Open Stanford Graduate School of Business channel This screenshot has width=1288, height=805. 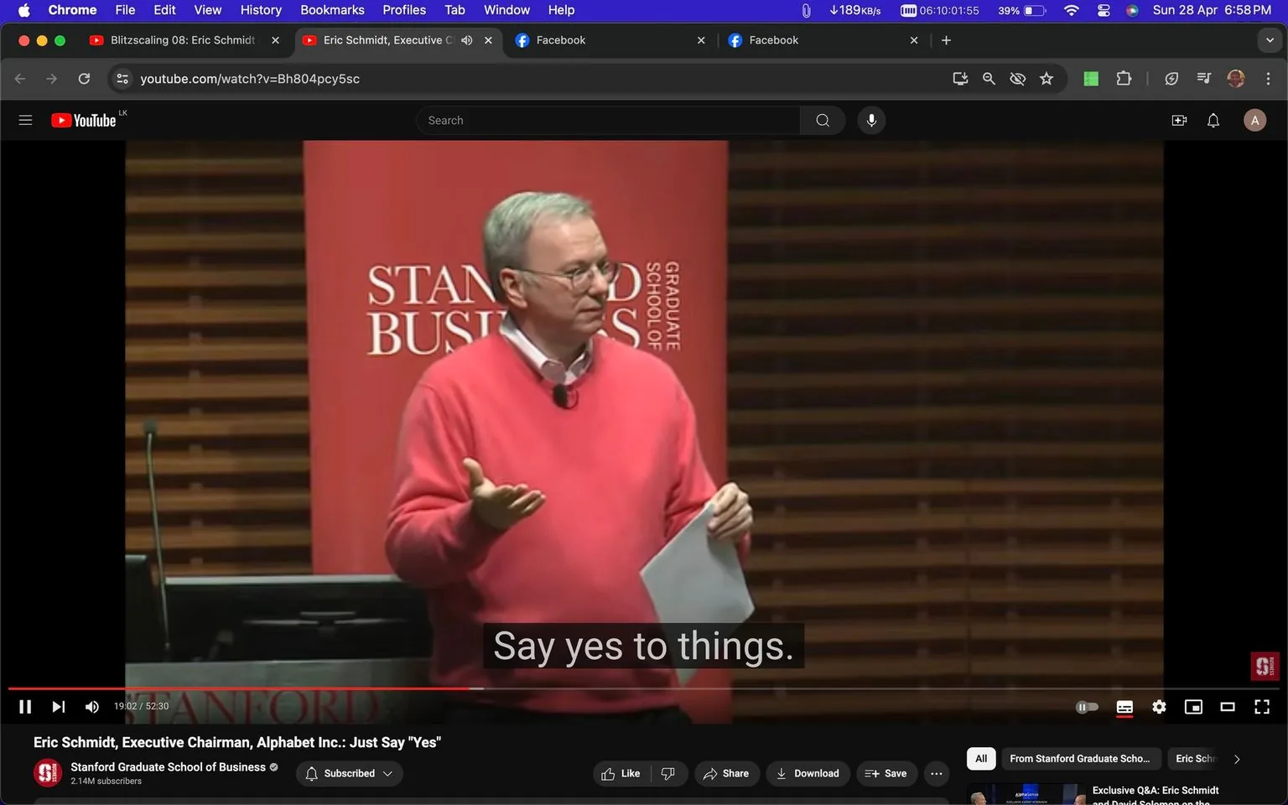(x=167, y=766)
